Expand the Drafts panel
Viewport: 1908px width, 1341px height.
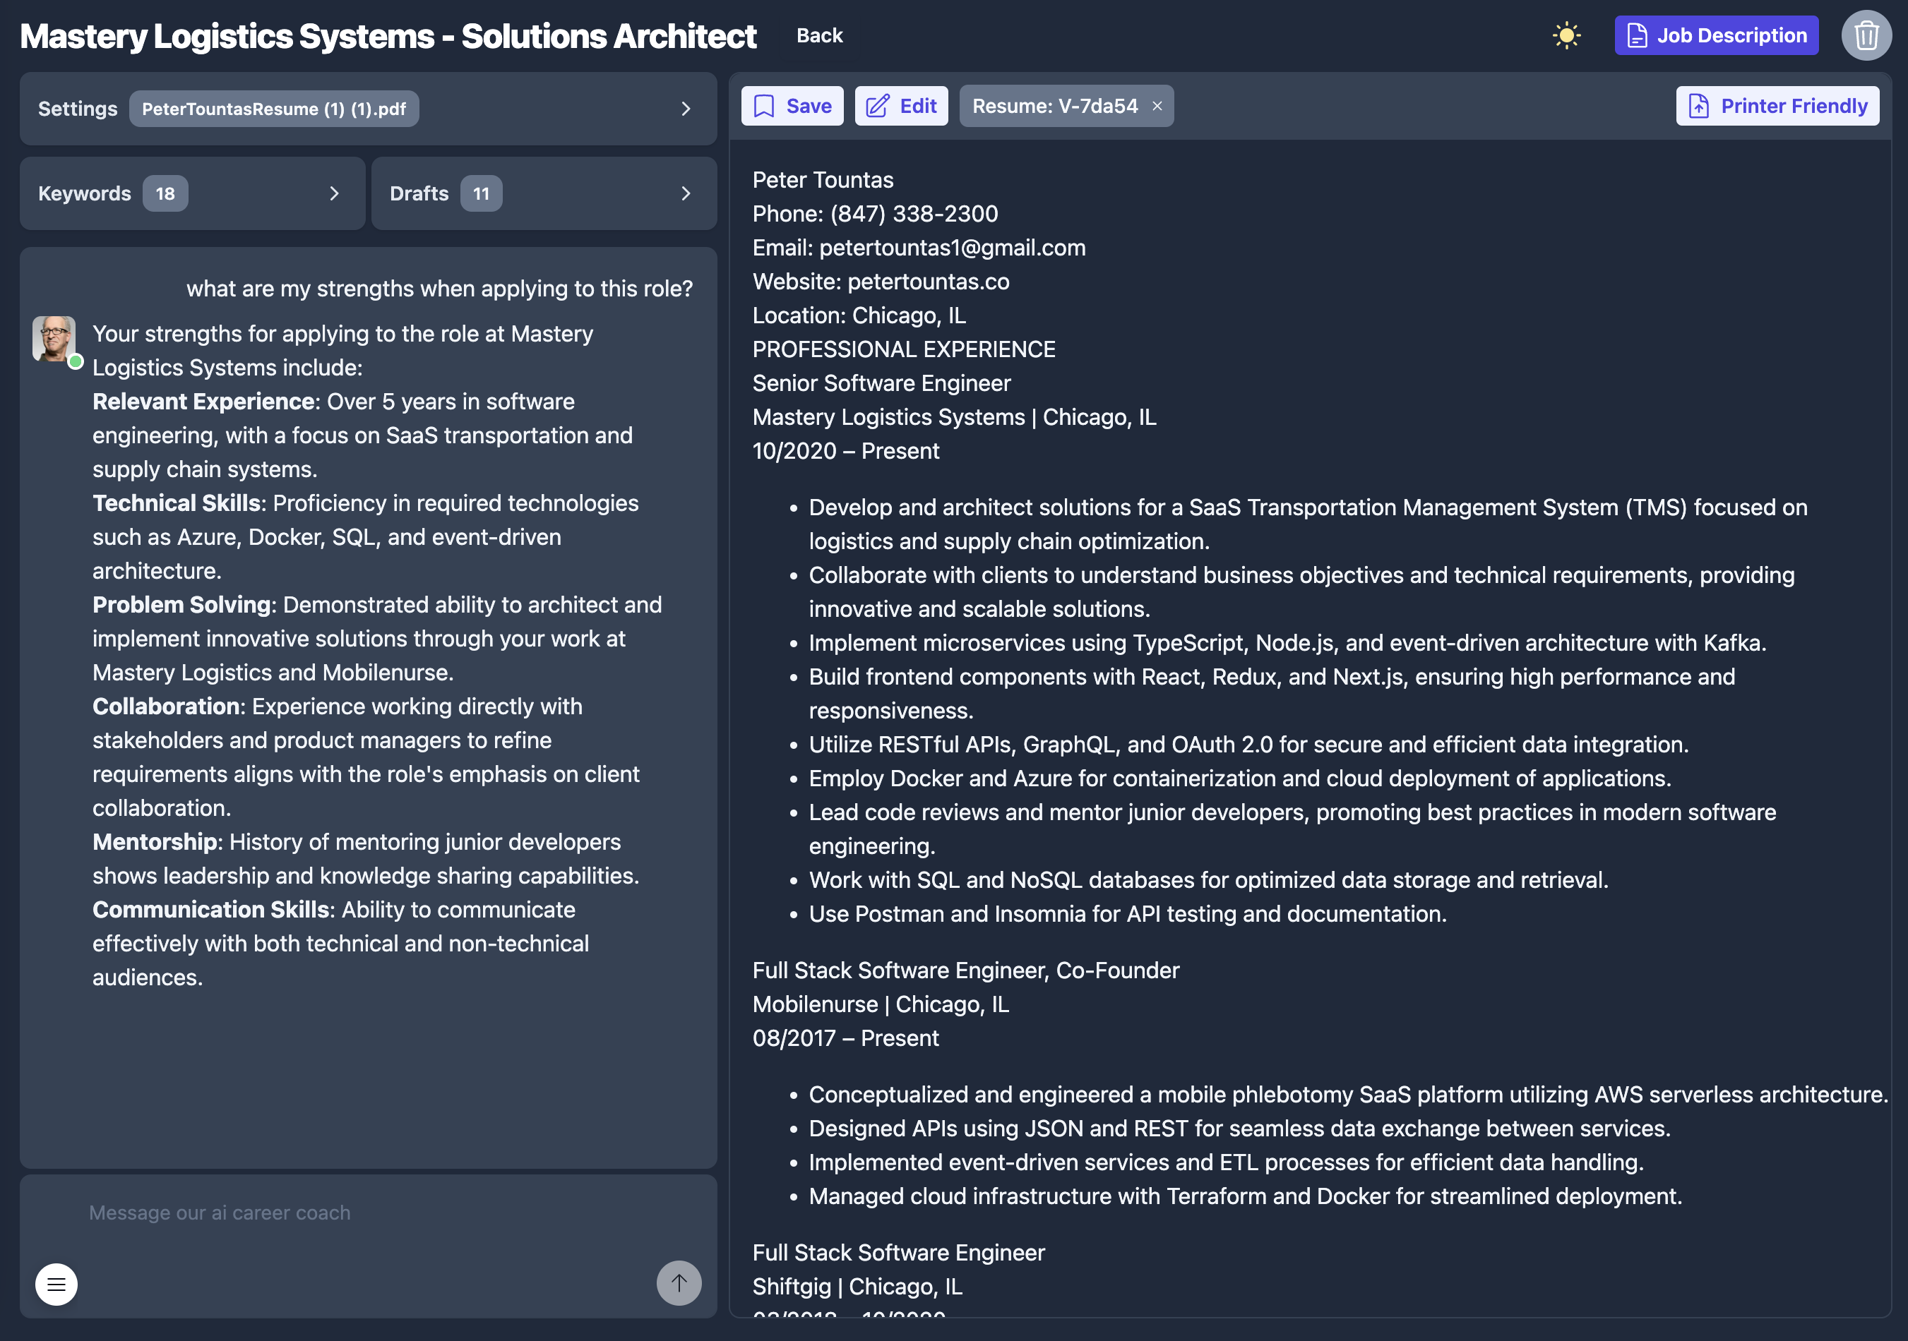[x=686, y=193]
